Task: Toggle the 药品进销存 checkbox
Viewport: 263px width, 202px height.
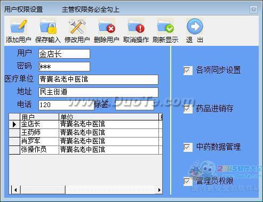Action: pyautogui.click(x=188, y=109)
